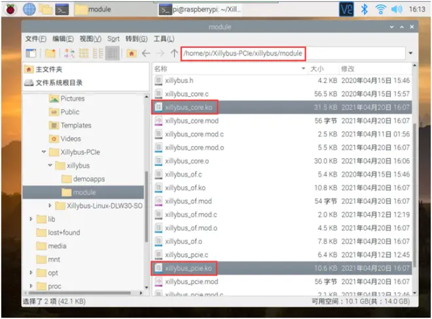Switch to thumbnail view mode

84,53
